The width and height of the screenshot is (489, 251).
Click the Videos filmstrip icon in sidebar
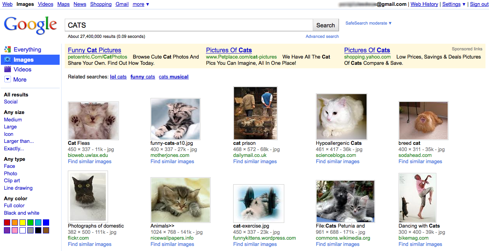click(7, 69)
